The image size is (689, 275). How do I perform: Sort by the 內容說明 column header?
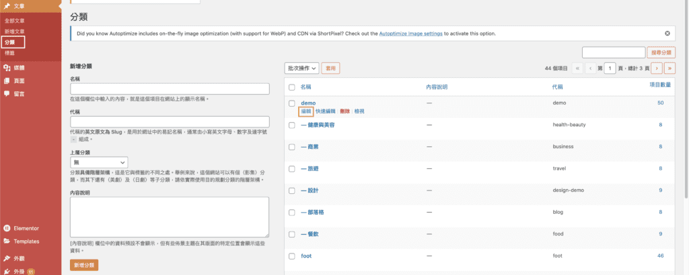click(x=437, y=87)
